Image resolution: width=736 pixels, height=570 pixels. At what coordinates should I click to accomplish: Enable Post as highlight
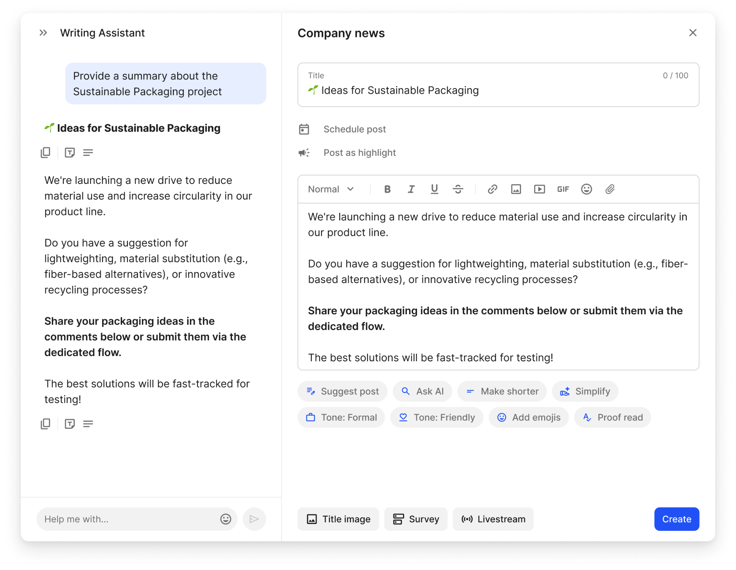click(359, 152)
